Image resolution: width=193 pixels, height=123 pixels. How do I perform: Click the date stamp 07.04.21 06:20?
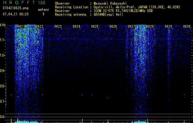[16, 14]
